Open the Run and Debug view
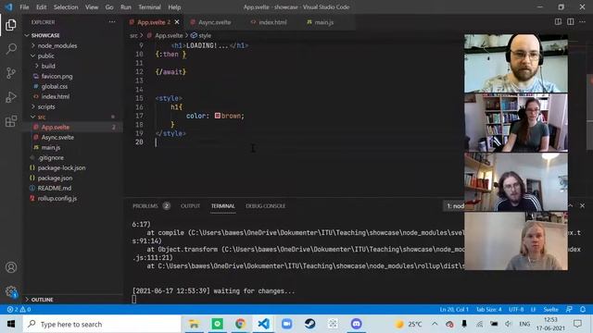 coord(11,97)
